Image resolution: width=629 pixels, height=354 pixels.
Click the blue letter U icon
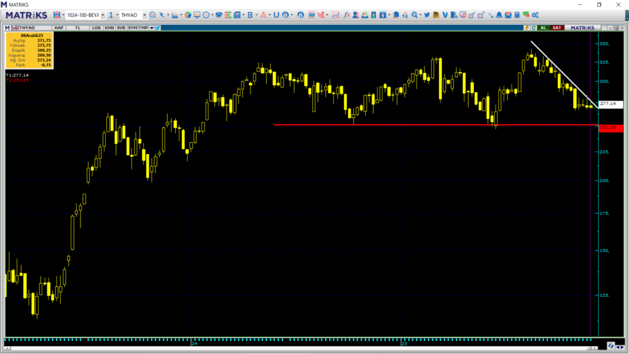276,15
